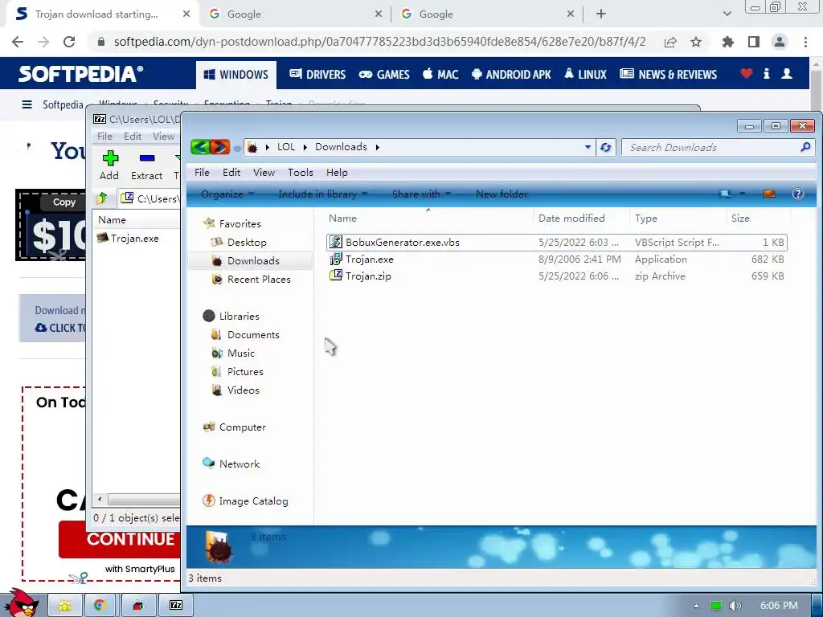
Task: Click the Softpedia heart icon
Action: (747, 73)
